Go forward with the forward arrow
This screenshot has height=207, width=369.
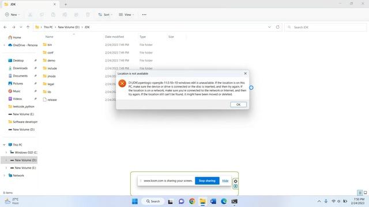click(x=13, y=27)
